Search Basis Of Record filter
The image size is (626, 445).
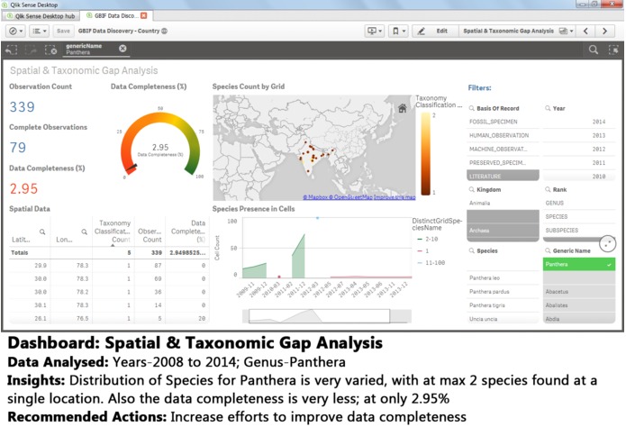pos(471,109)
